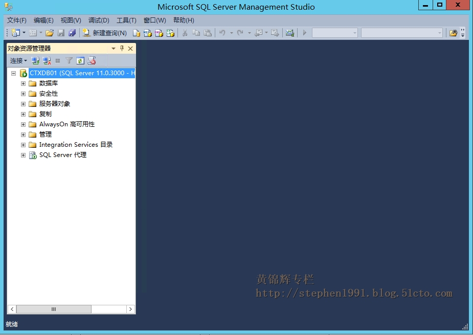
Task: Click the Navigate Backward toolbar icon
Action: tap(259, 33)
